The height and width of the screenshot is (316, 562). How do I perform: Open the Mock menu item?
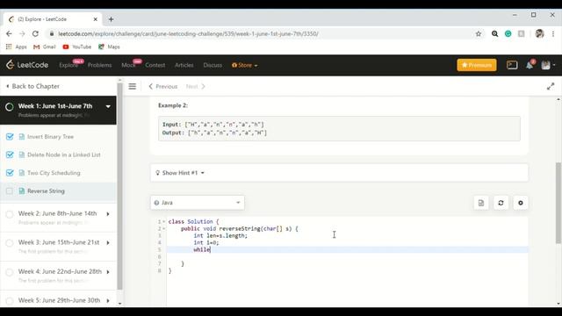pyautogui.click(x=128, y=65)
